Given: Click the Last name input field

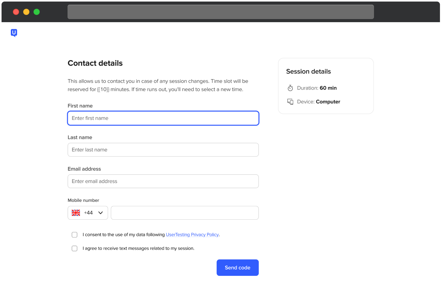Looking at the screenshot, I should [x=163, y=150].
